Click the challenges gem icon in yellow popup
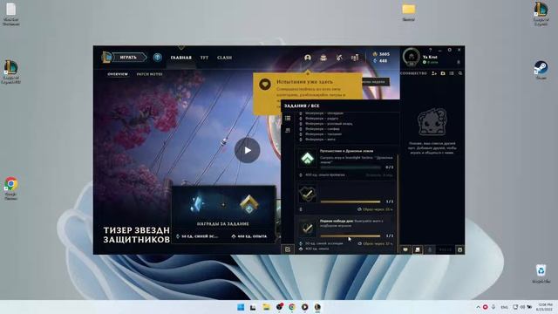 click(265, 85)
